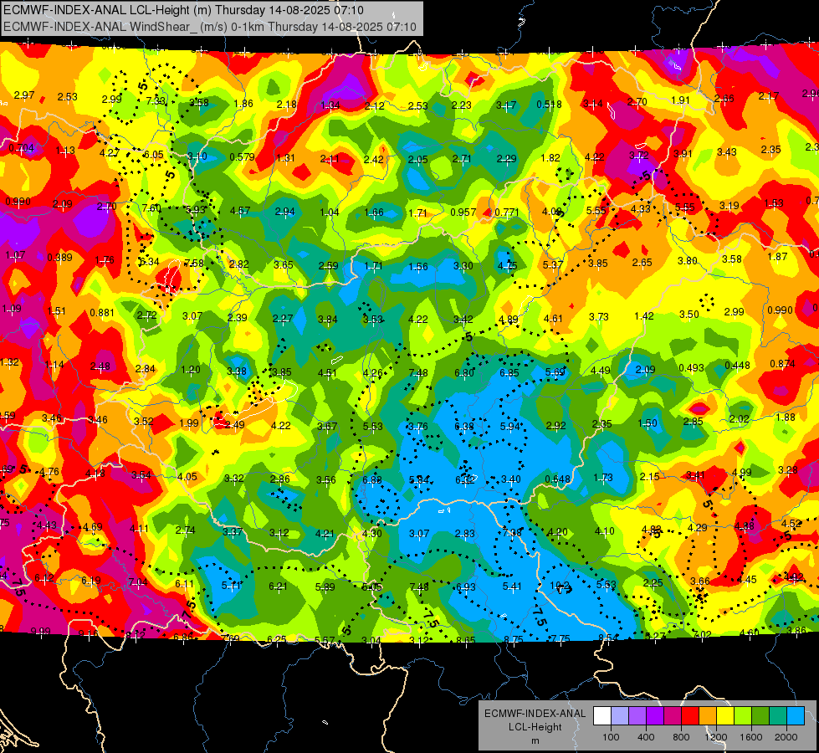Click the wind shear value 0.448
This screenshot has height=753, width=819.
pyautogui.click(x=737, y=366)
